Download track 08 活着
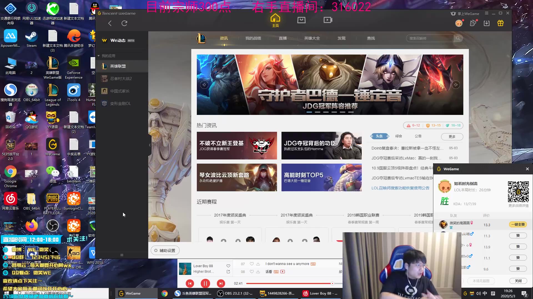The width and height of the screenshot is (533, 299). [x=258, y=272]
